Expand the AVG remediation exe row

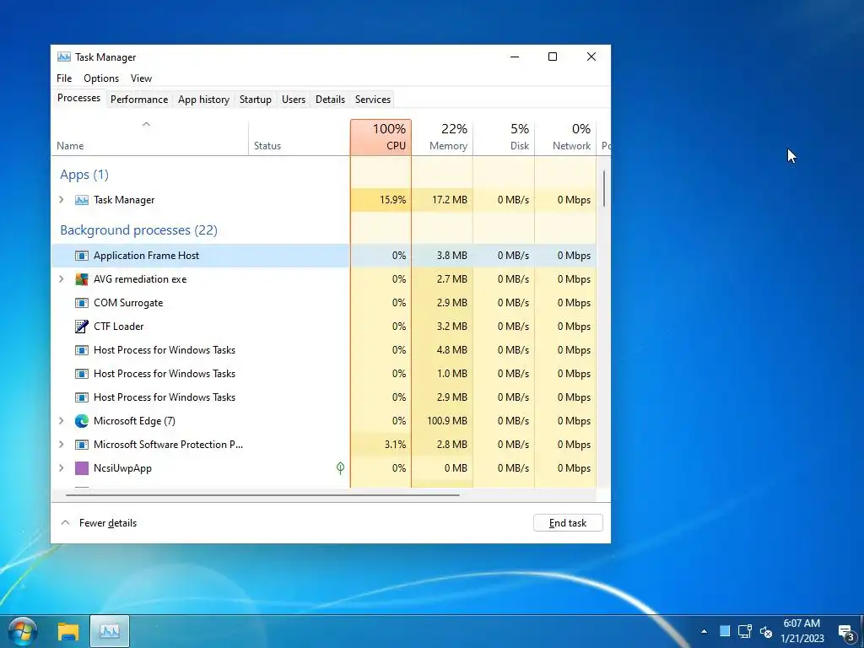tap(61, 279)
